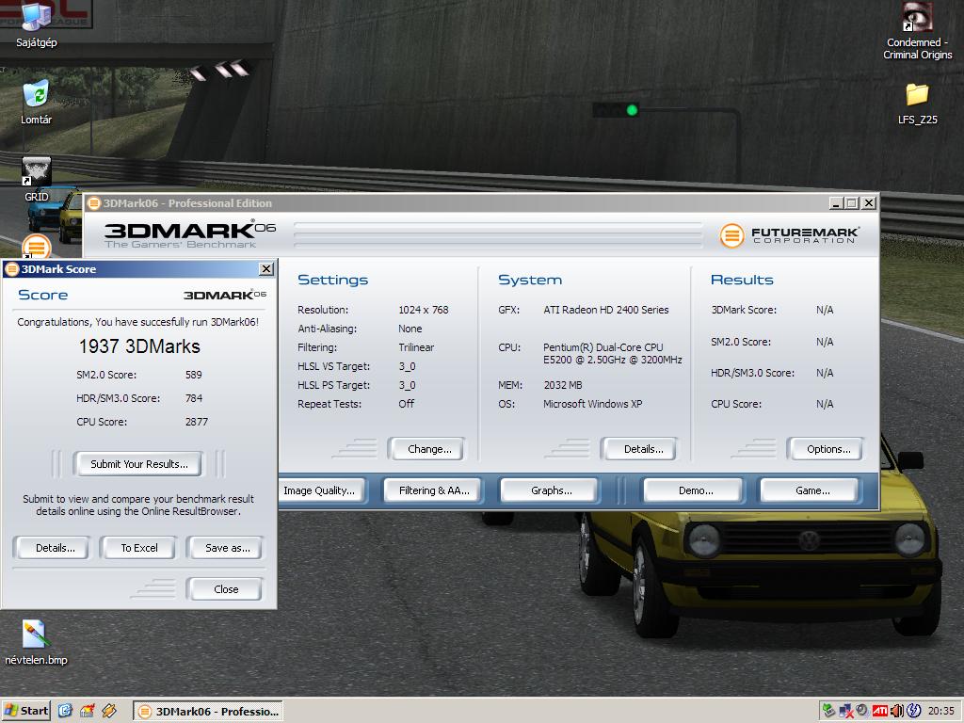Click the Close button in score dialog

[226, 589]
